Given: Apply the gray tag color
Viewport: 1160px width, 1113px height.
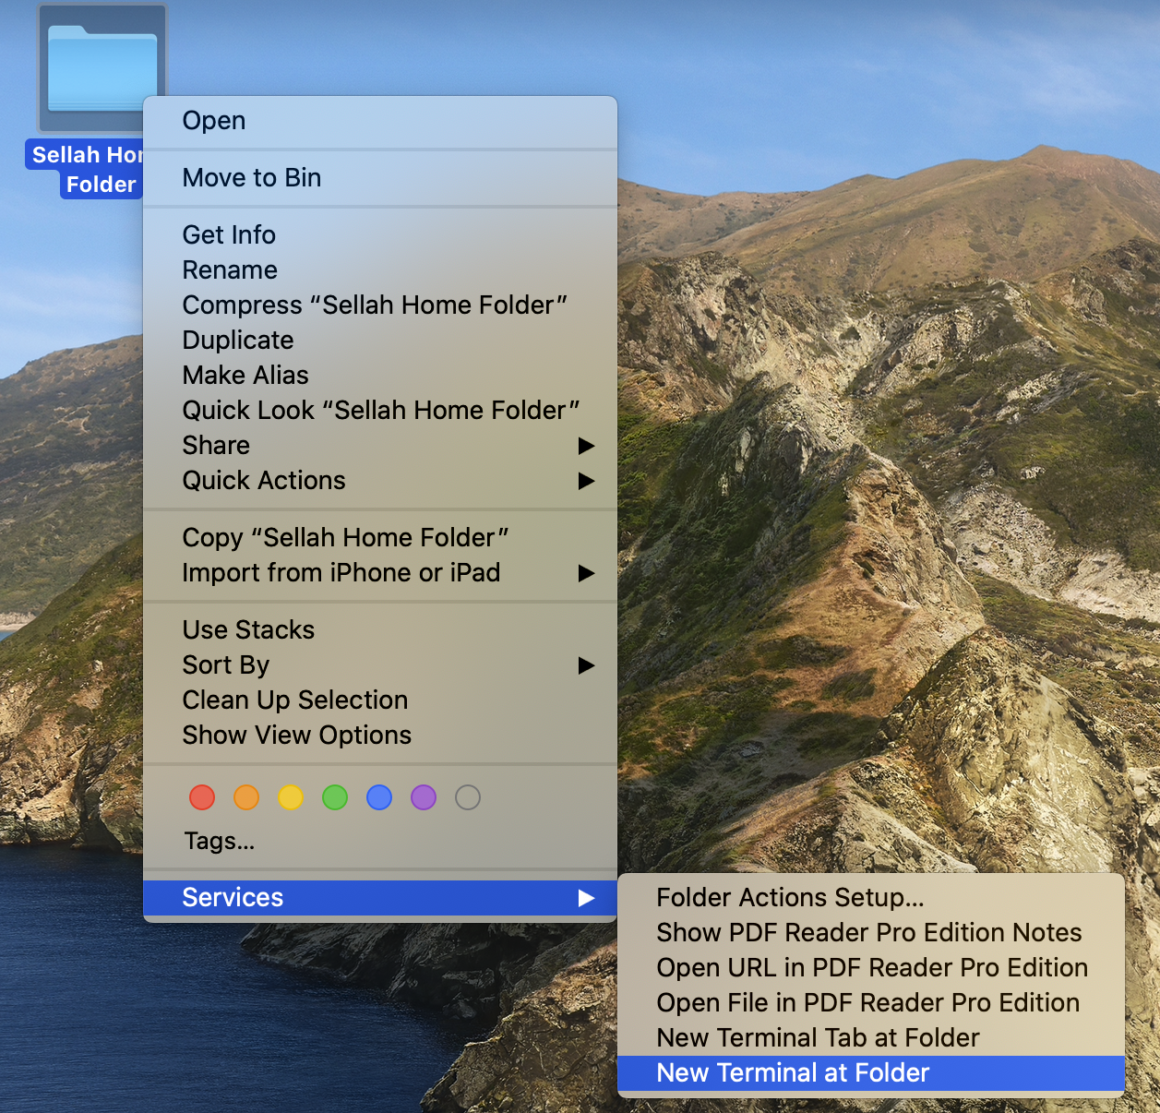Looking at the screenshot, I should [x=468, y=797].
